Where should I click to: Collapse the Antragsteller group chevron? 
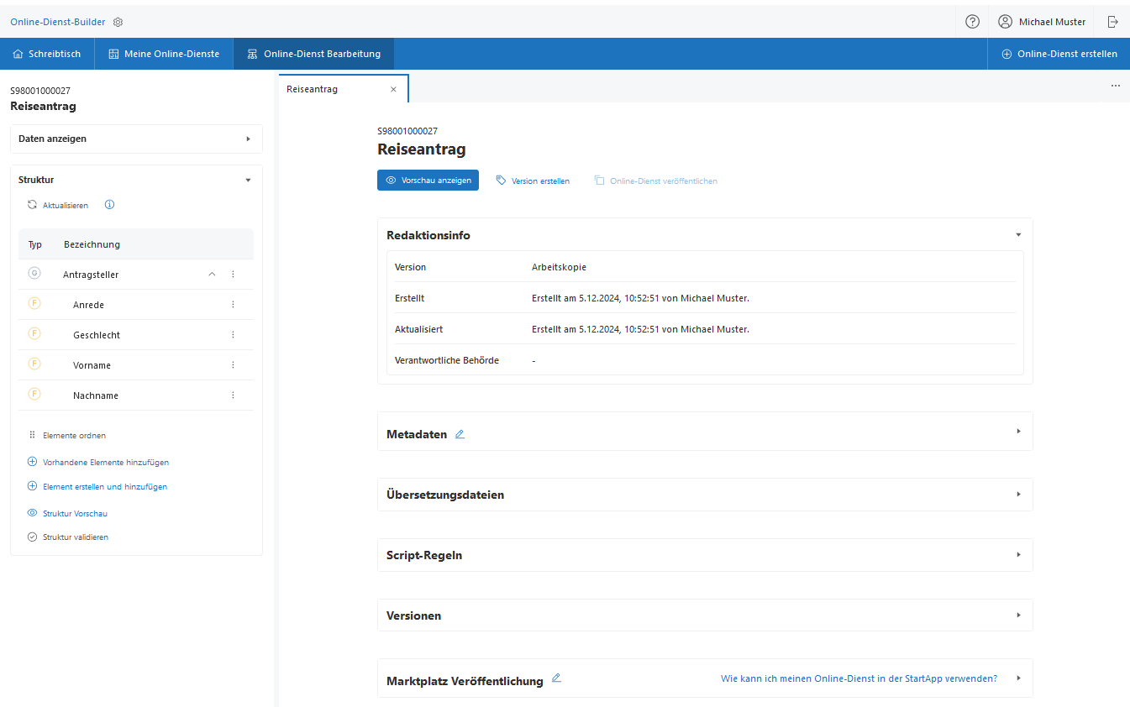[212, 275]
